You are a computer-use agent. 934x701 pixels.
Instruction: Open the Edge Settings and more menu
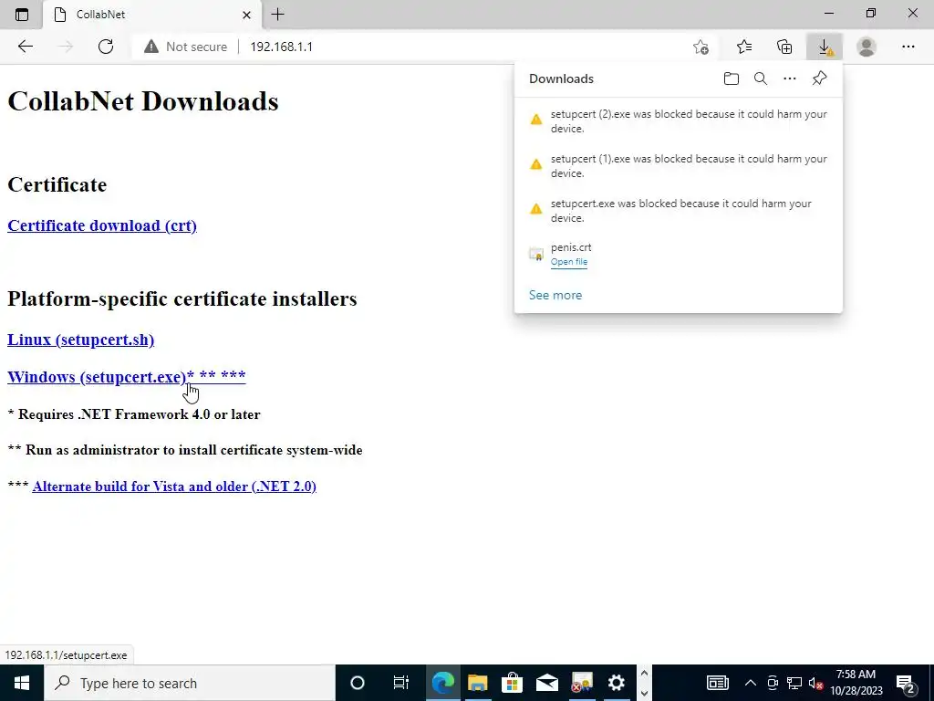[908, 47]
